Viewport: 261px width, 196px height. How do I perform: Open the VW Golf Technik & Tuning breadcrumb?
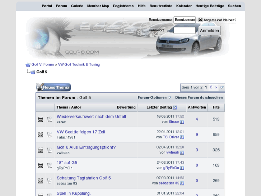79,65
